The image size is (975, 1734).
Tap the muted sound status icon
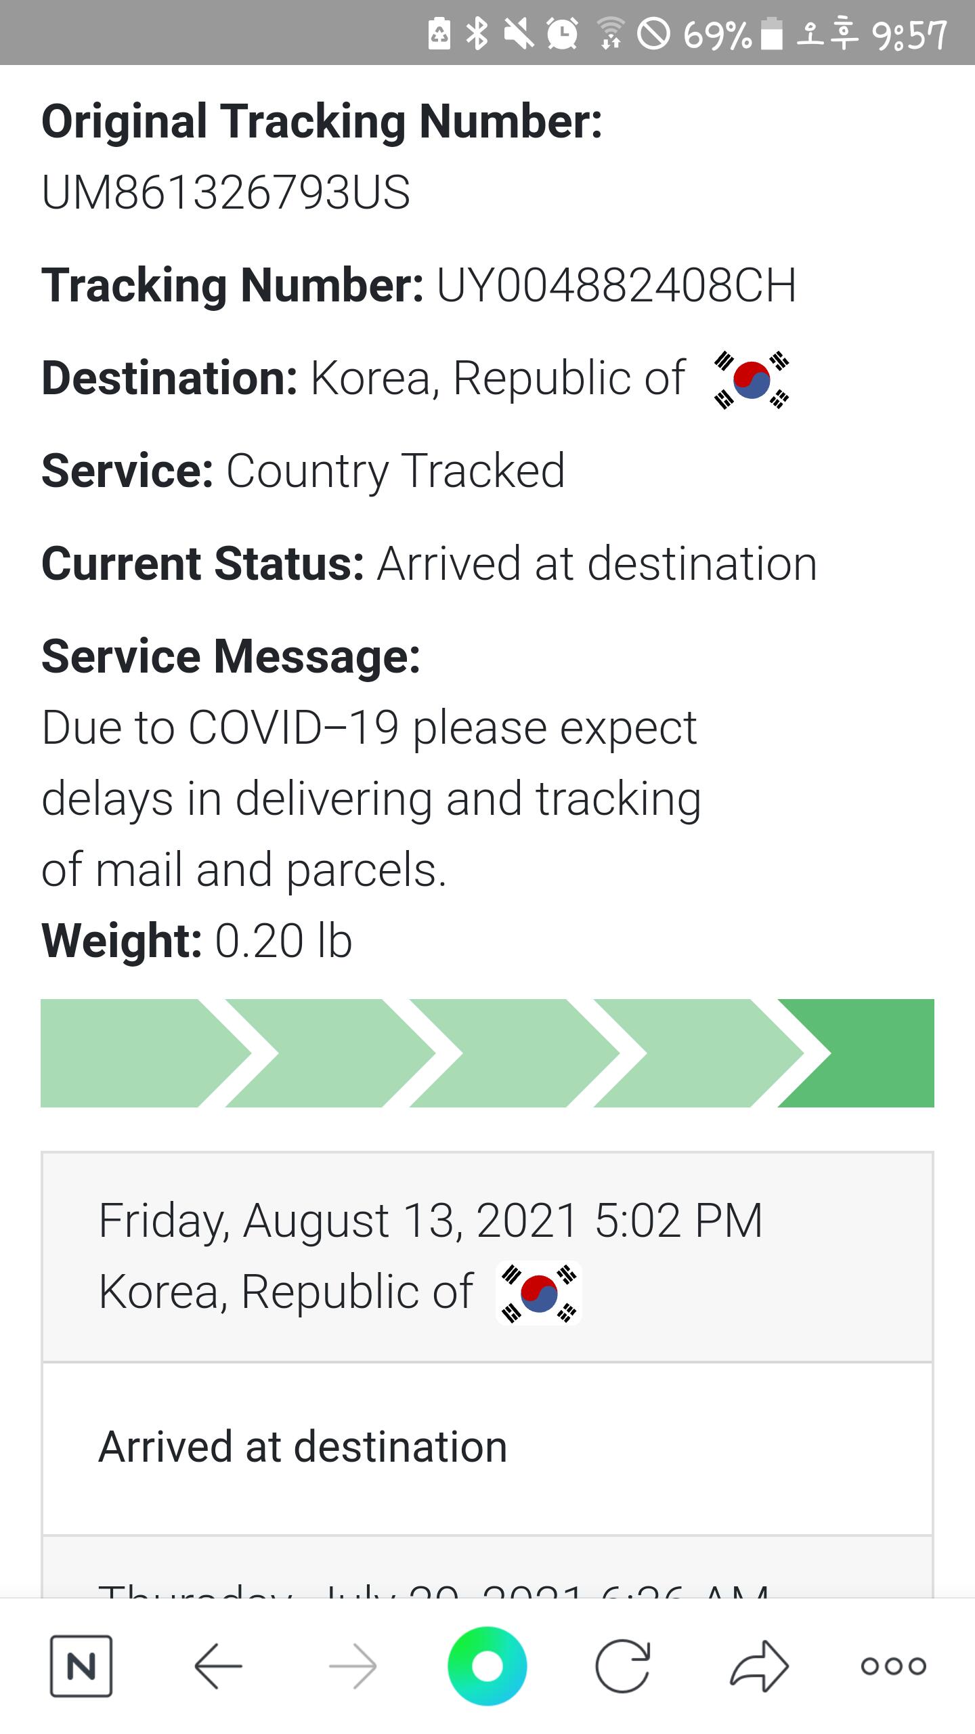519,34
